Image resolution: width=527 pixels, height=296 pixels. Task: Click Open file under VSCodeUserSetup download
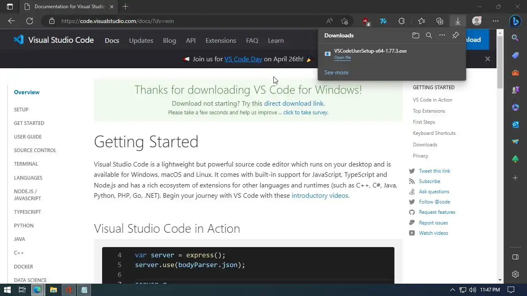(x=343, y=58)
